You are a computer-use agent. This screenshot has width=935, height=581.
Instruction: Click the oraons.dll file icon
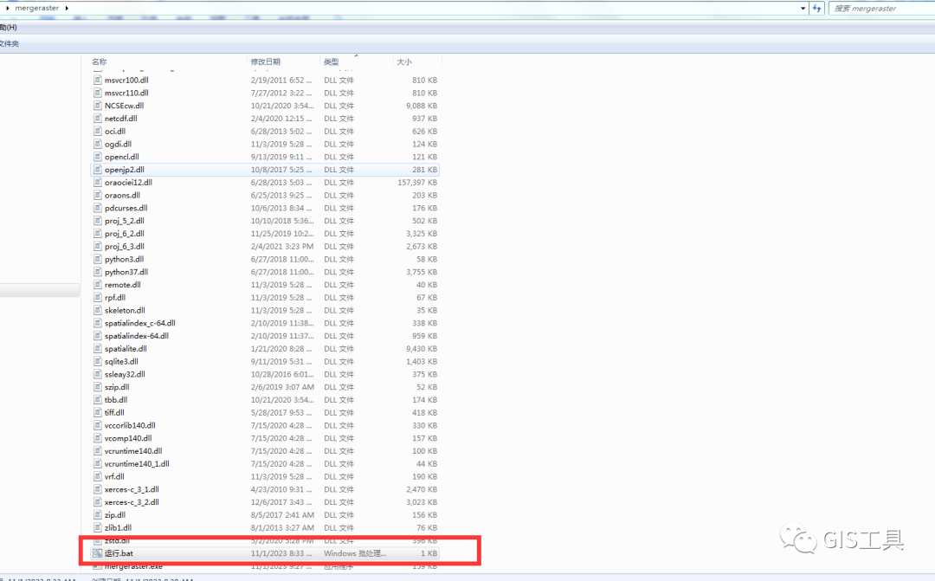pos(98,195)
